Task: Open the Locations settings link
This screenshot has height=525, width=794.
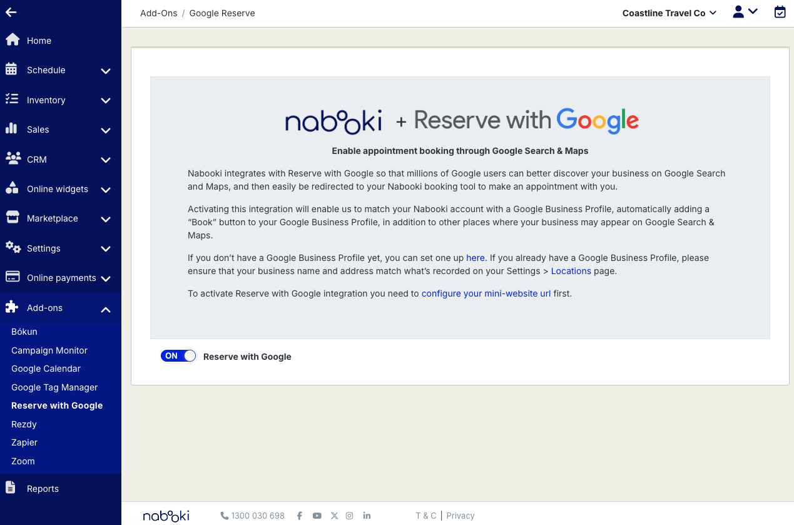Action: (571, 271)
